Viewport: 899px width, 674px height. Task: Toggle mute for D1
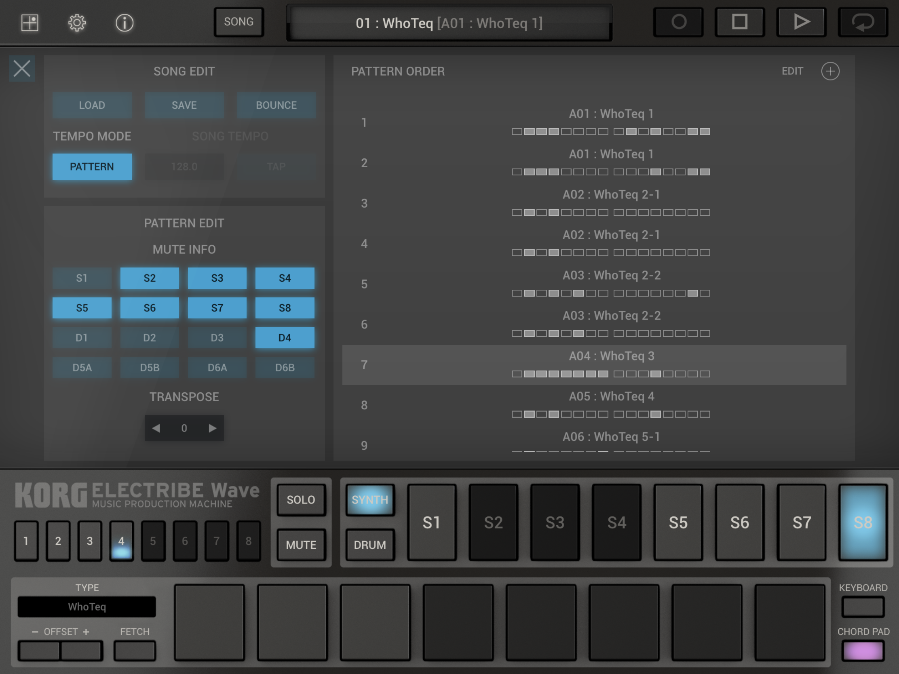click(x=82, y=338)
